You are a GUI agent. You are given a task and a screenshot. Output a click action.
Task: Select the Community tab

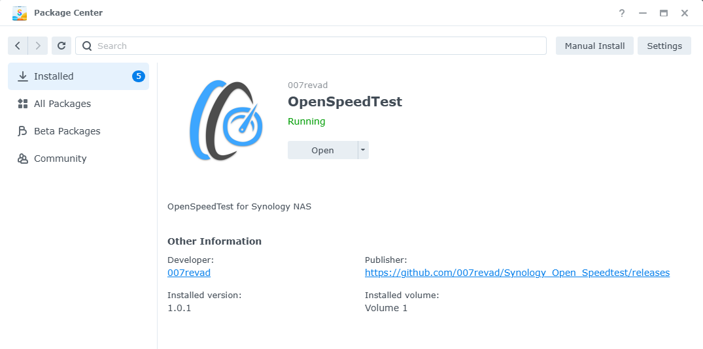(x=60, y=159)
